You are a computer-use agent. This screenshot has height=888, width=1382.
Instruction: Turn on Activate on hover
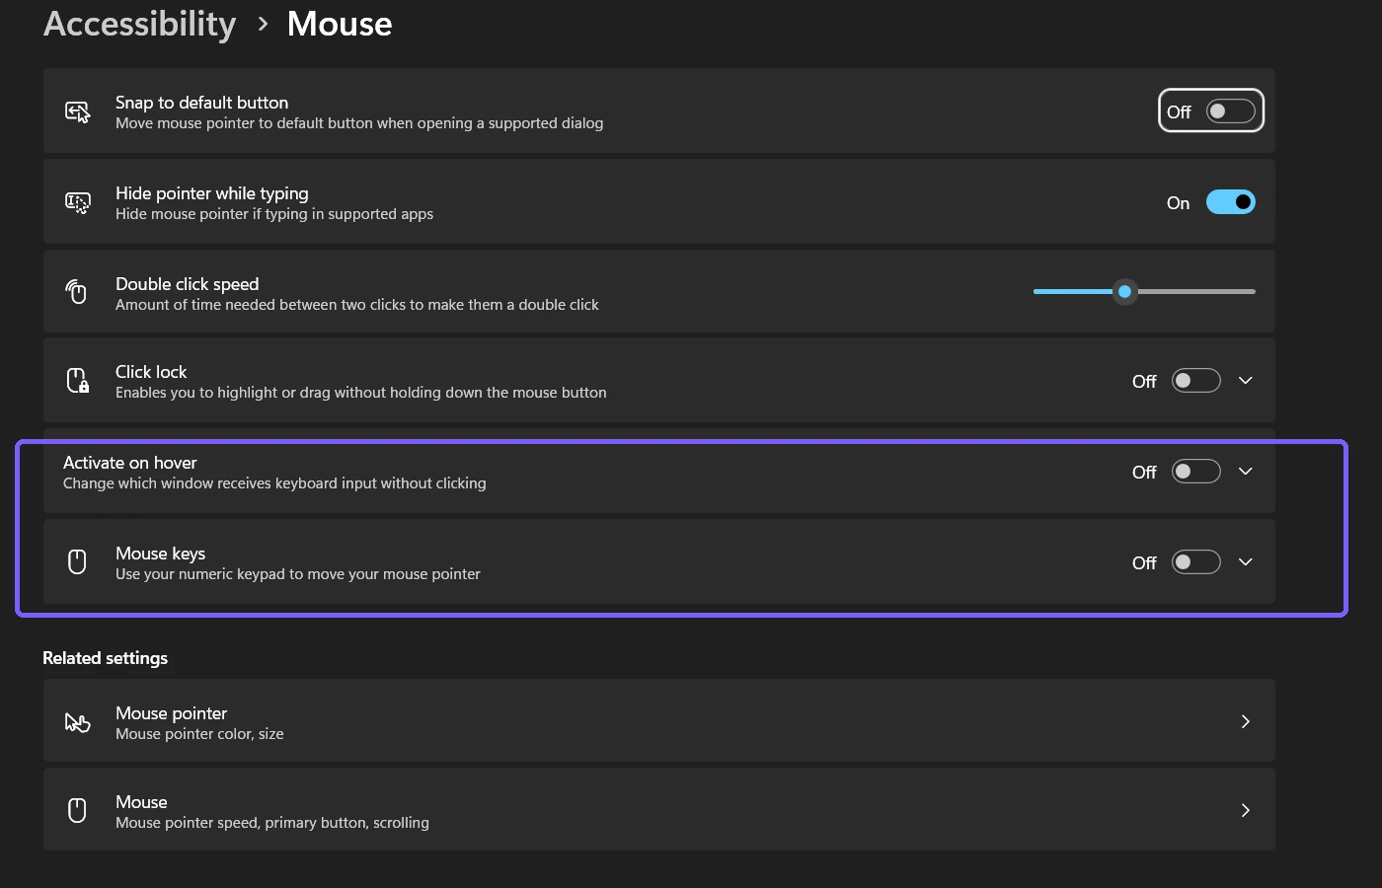pyautogui.click(x=1195, y=472)
